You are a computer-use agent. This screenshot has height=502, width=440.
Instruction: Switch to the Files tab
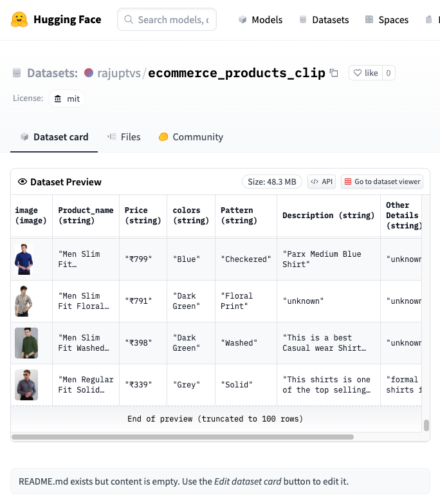coord(124,136)
